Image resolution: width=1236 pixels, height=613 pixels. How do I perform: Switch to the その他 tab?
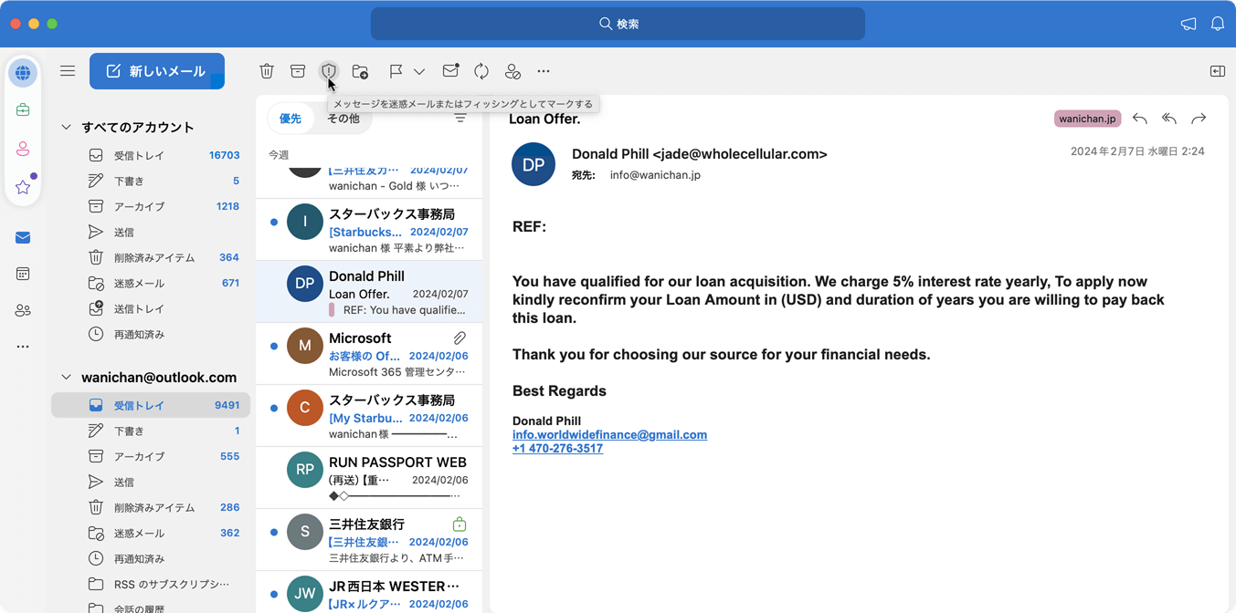point(343,119)
